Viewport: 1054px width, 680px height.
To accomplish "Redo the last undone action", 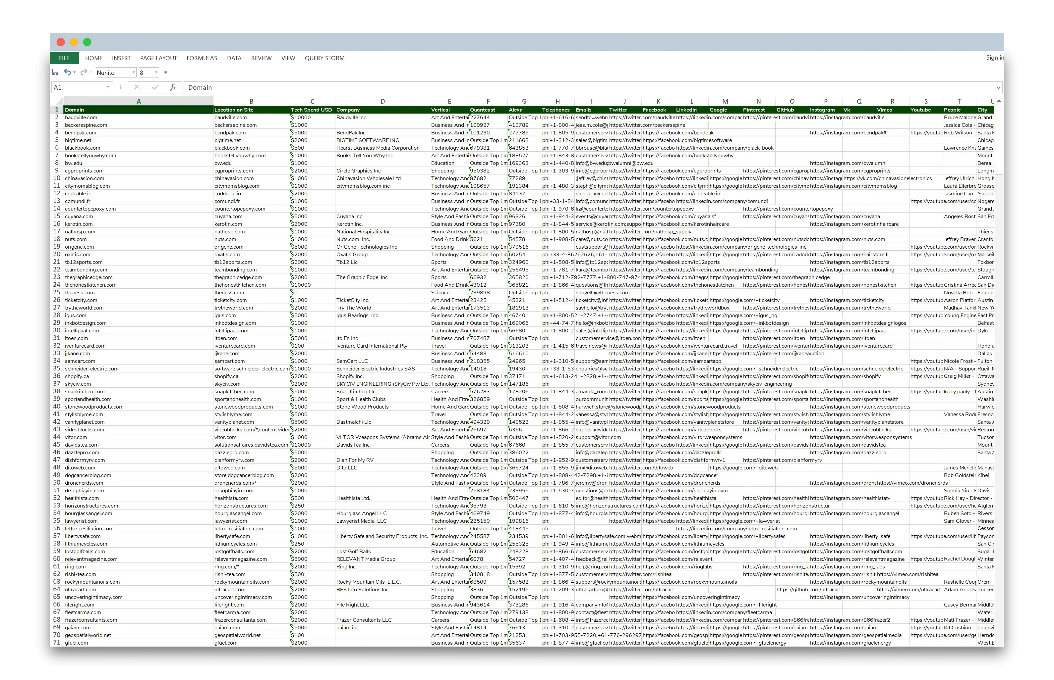I will coord(83,73).
